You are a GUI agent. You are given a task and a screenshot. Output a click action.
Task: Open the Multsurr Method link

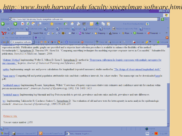pyautogui.click(x=11, y=60)
